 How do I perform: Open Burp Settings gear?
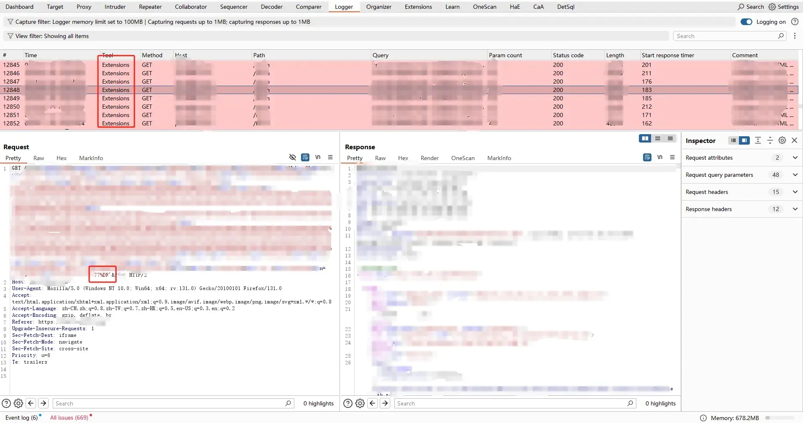(772, 7)
